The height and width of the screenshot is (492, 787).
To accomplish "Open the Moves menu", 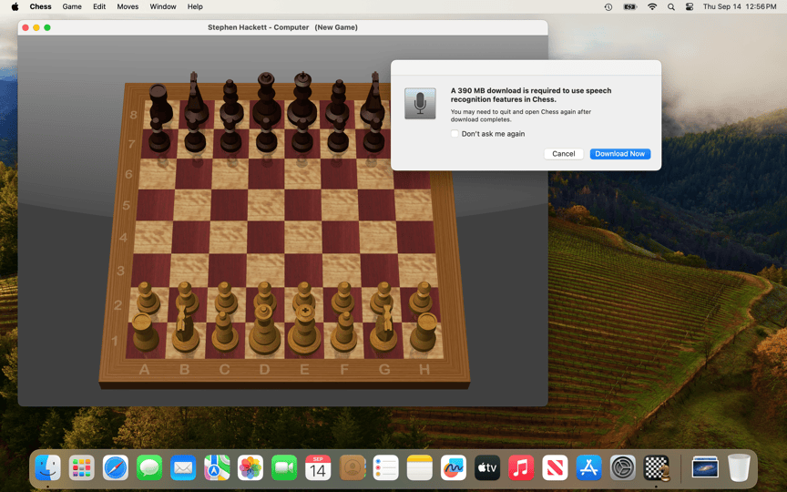I will [128, 6].
